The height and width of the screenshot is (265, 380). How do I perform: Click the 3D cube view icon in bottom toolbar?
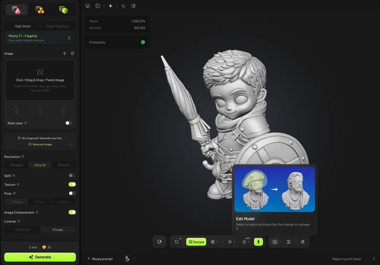click(275, 242)
